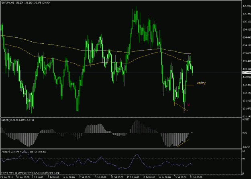Click the 135.830 price scale label
The height and width of the screenshot is (179, 251).
[x=247, y=6]
